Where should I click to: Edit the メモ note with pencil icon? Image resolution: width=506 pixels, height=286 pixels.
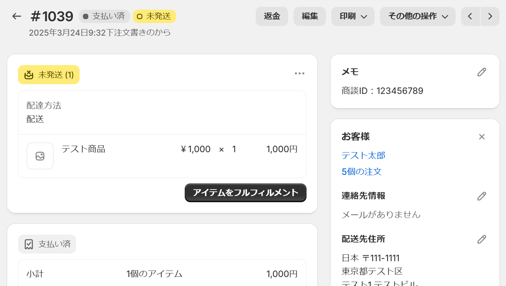click(x=482, y=72)
